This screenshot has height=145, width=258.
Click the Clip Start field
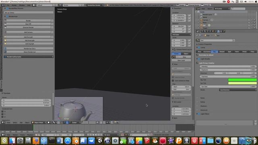click(181, 87)
